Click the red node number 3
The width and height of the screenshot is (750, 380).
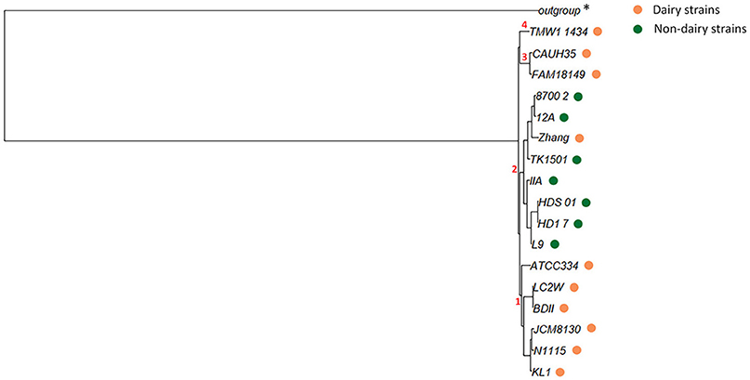pos(524,57)
